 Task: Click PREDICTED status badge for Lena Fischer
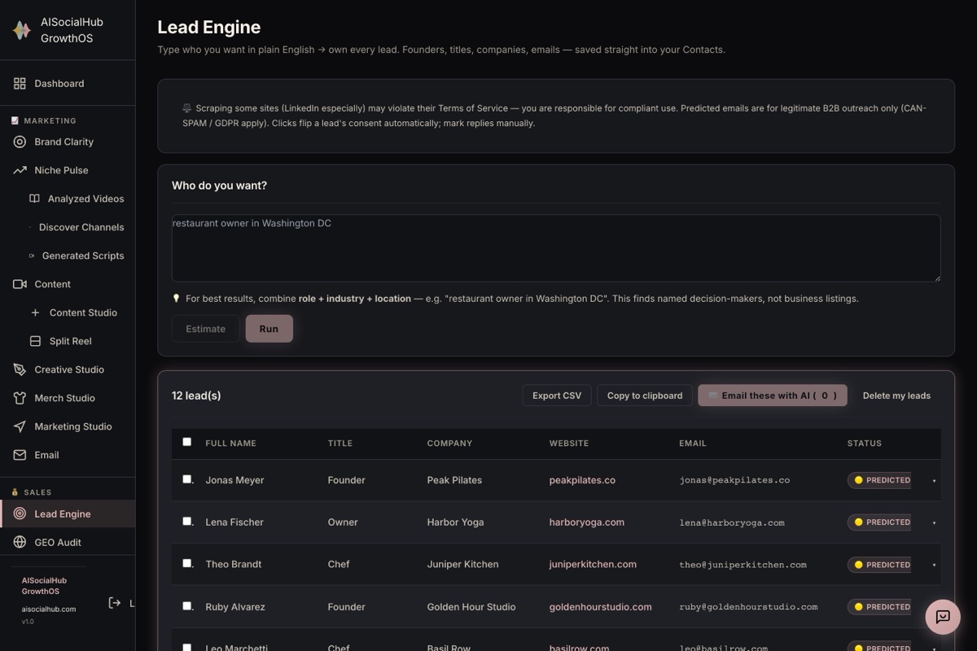[x=880, y=522]
